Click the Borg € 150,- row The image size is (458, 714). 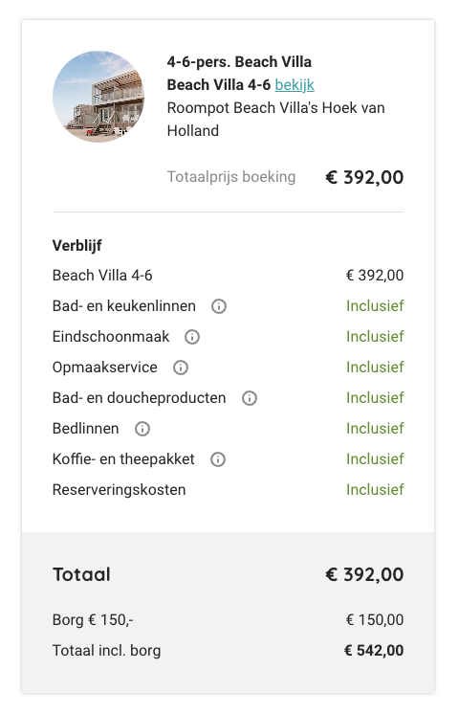click(x=228, y=620)
